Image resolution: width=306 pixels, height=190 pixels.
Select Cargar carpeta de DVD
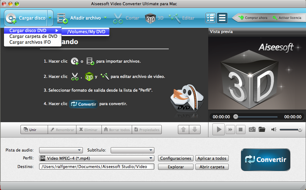[33, 36]
